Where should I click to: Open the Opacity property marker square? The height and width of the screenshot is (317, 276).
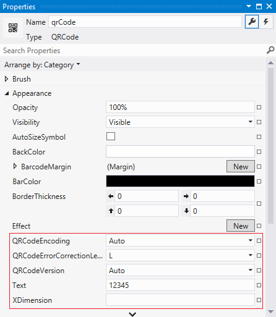click(259, 108)
